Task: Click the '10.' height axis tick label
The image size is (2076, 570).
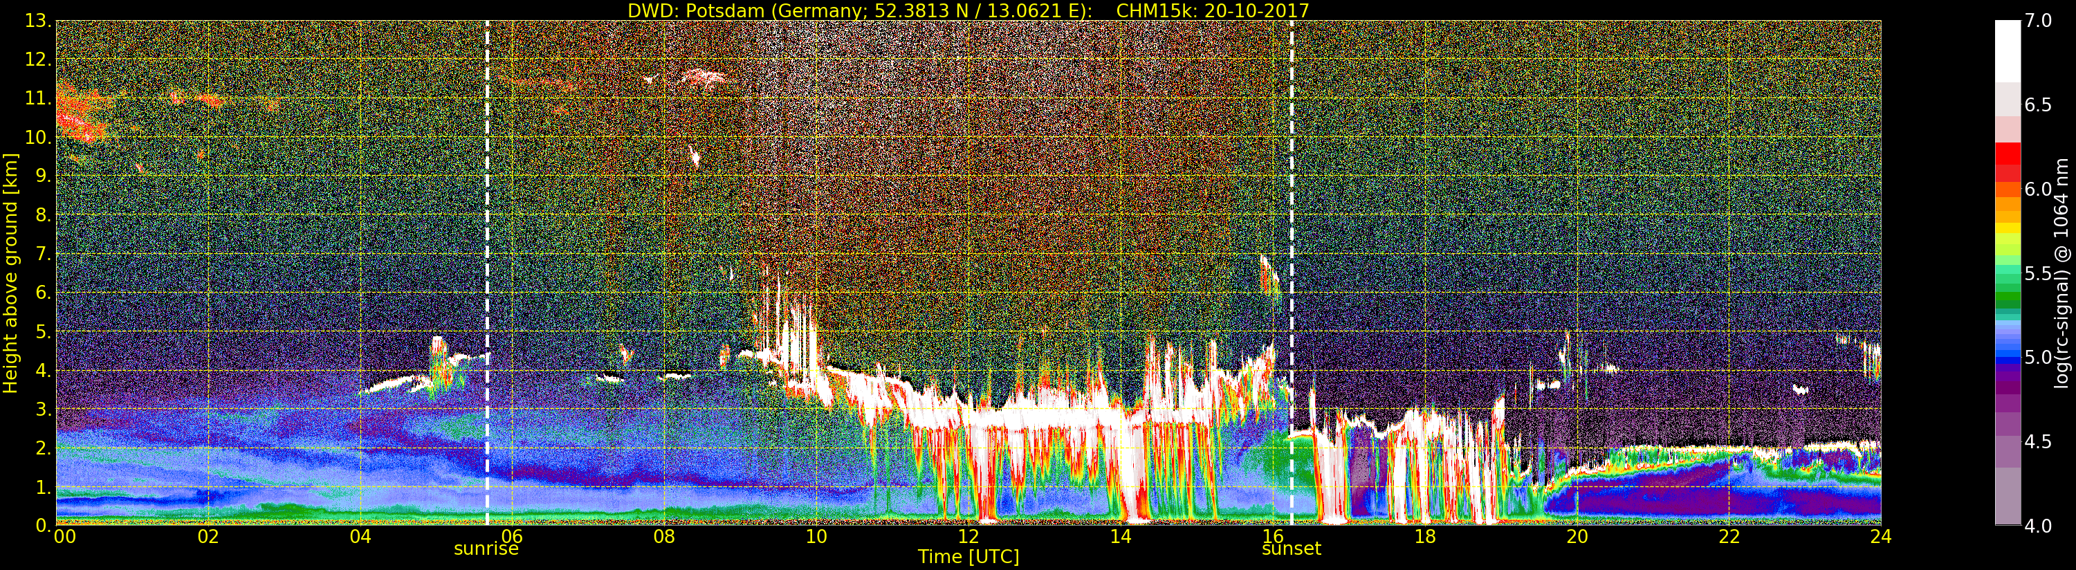Action: tap(38, 137)
